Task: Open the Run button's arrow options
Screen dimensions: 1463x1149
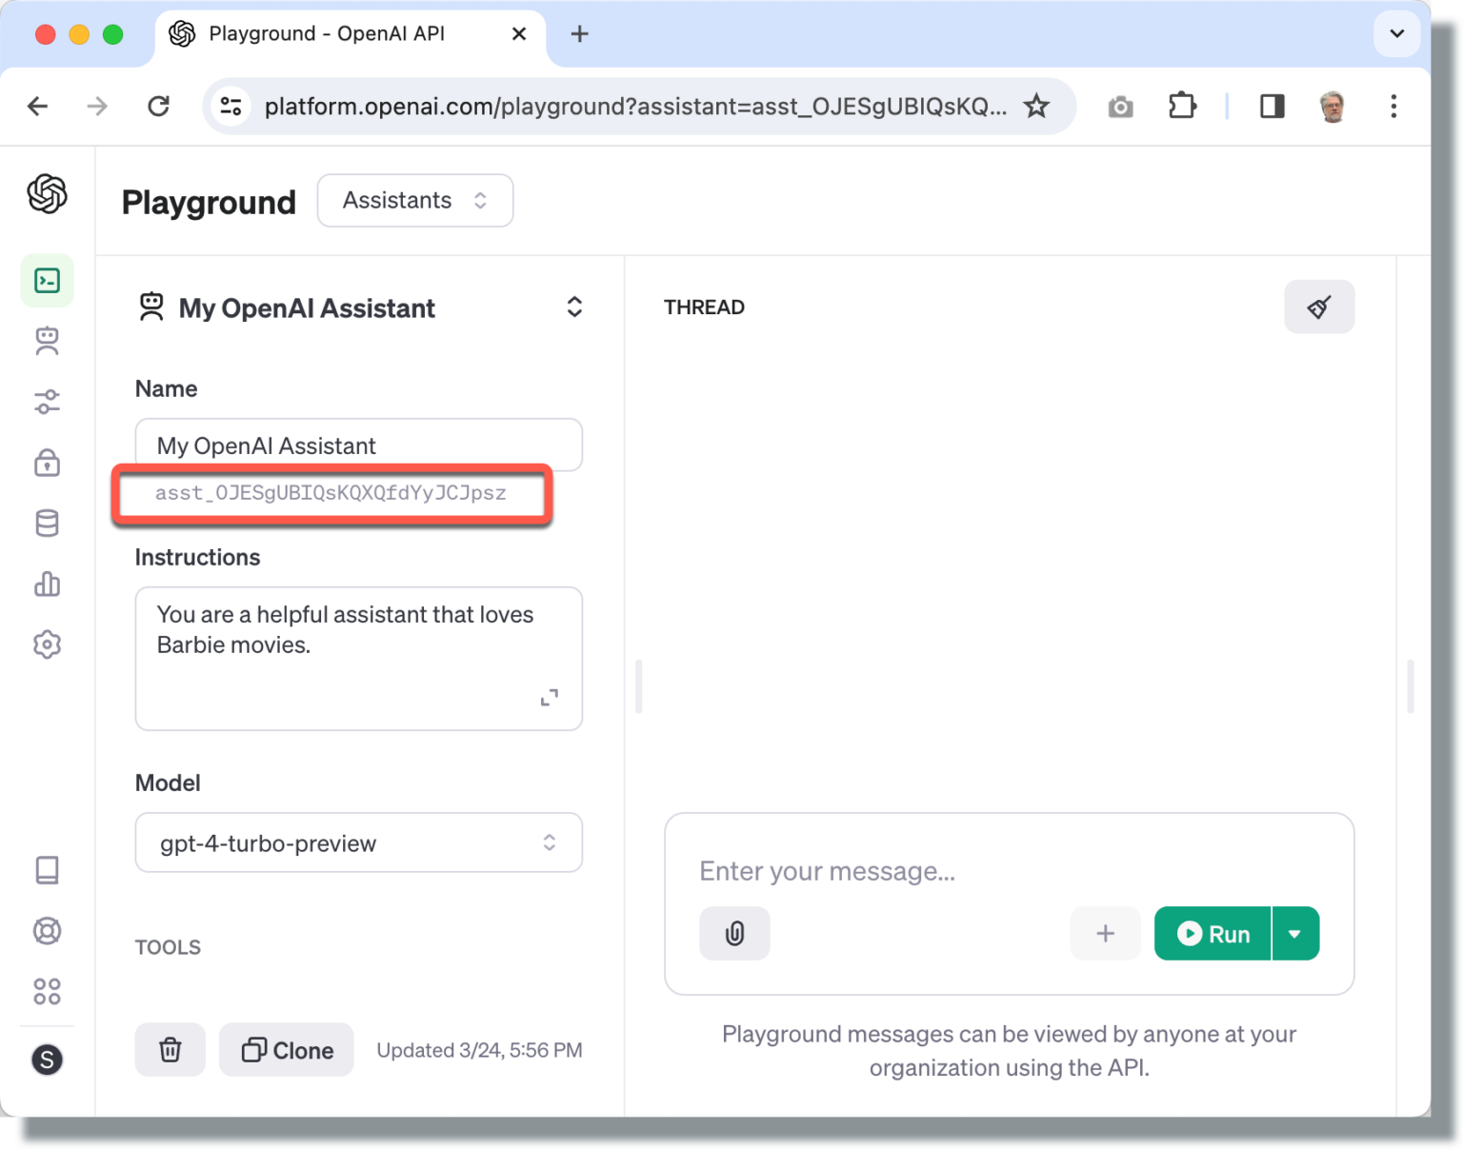Action: [x=1295, y=933]
